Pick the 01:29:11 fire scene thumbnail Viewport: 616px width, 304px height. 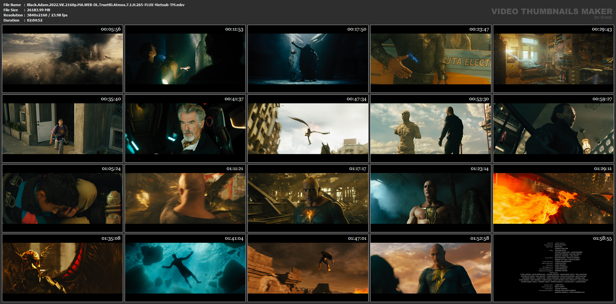click(554, 198)
